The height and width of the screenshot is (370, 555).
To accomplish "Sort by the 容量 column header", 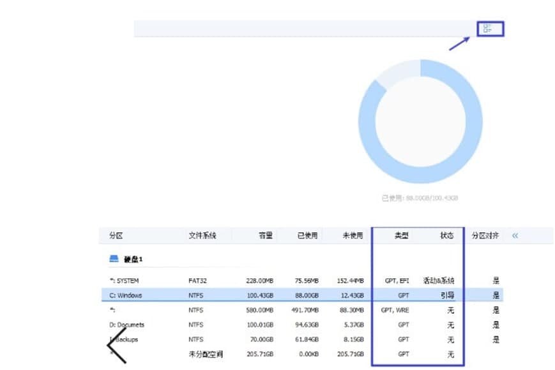I will [266, 235].
